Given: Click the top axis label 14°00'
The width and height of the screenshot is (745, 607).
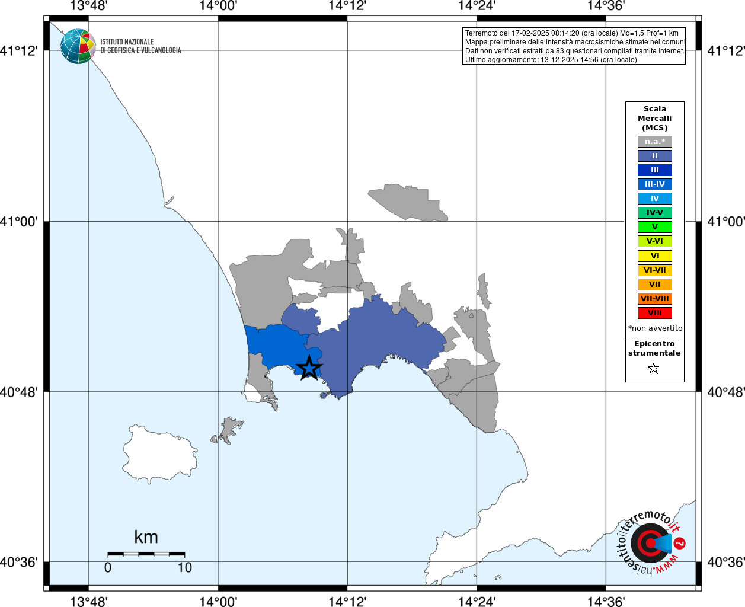Looking at the screenshot, I should point(218,6).
